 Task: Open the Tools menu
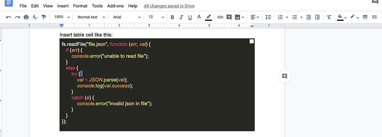[97, 6]
